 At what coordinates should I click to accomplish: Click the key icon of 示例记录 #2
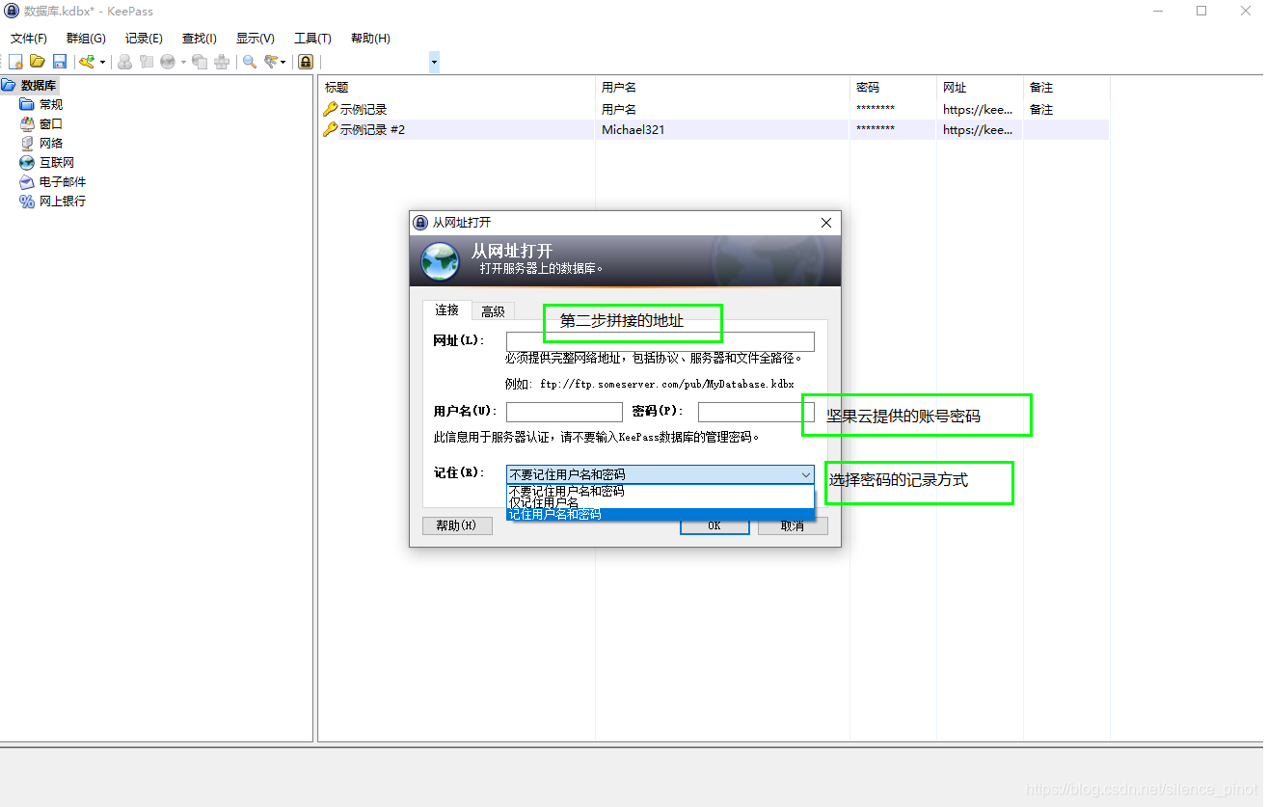330,129
